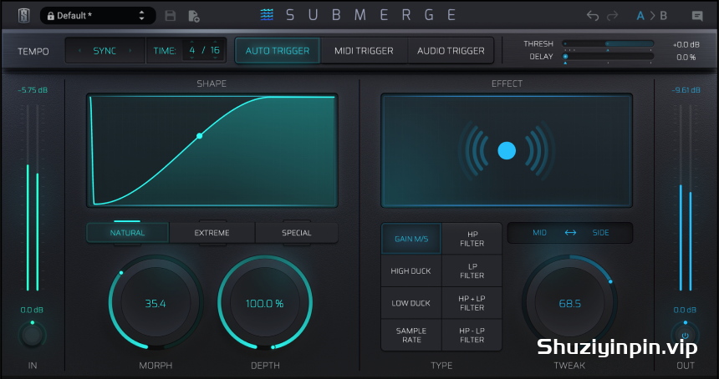Enable AUTO TRIGGER mode
The height and width of the screenshot is (379, 719).
pos(278,51)
